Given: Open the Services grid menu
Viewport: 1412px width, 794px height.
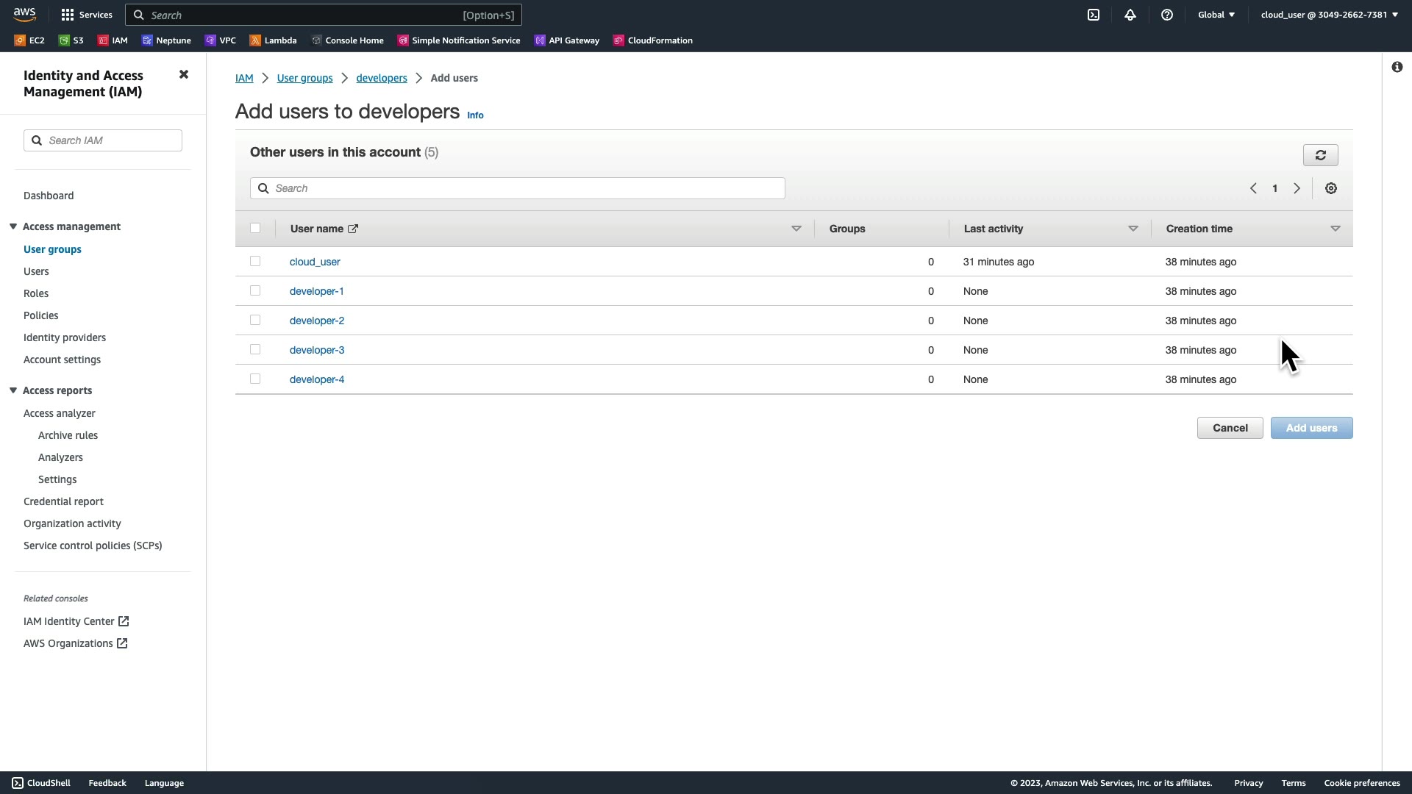Looking at the screenshot, I should (x=87, y=15).
